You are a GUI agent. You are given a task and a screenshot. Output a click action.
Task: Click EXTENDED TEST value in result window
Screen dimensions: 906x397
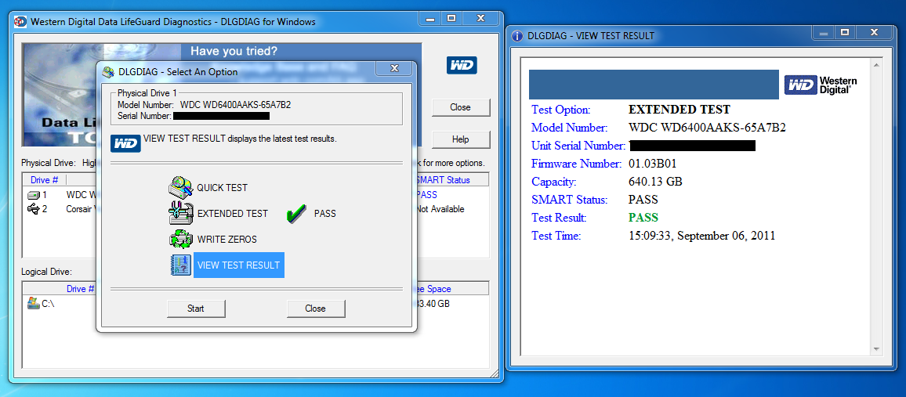click(679, 110)
